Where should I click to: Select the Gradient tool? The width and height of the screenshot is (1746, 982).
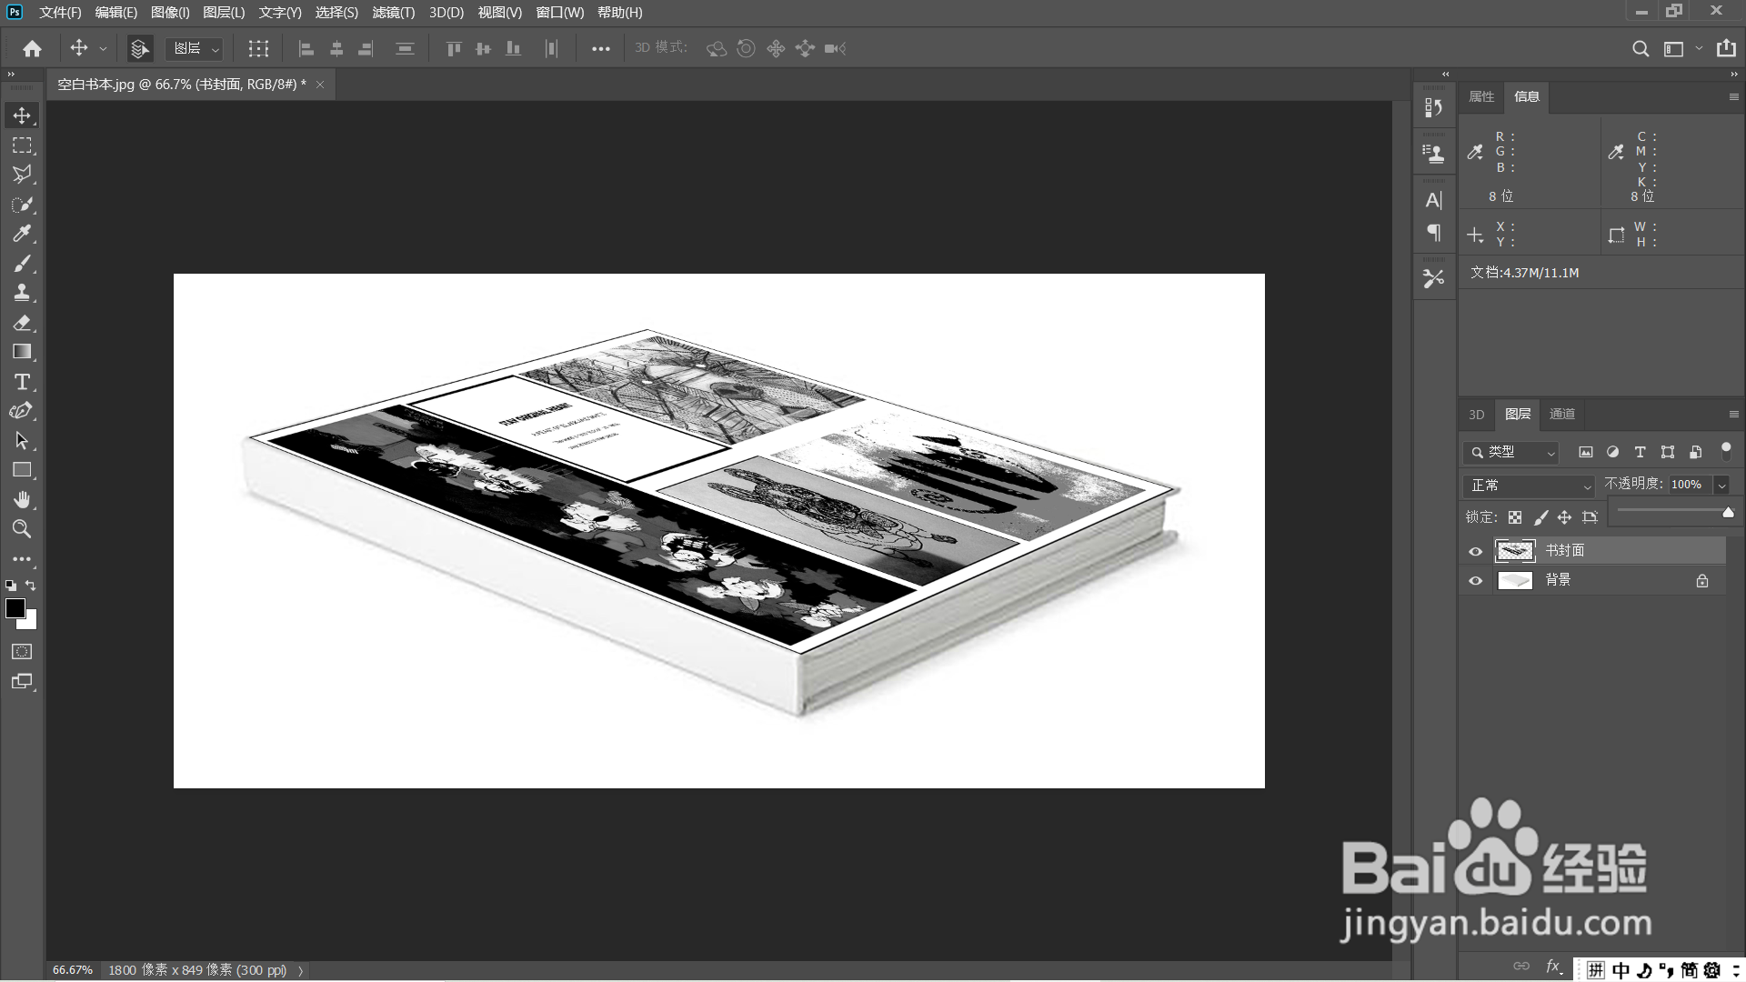pos(22,352)
